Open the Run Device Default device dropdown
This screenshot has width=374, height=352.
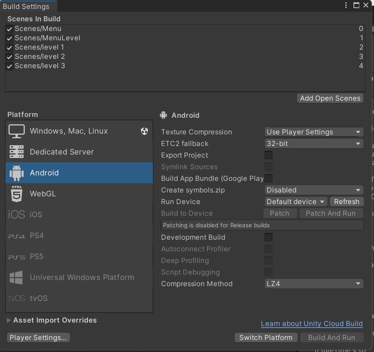[295, 202]
